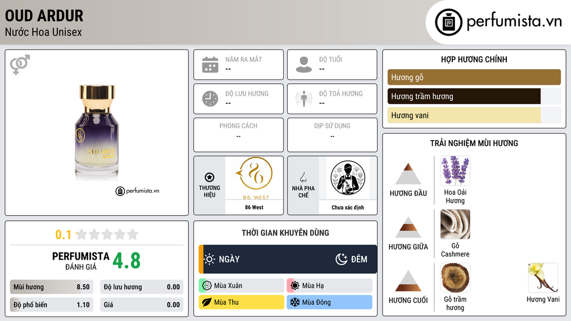Click the Gỗ trầm hương note image

pos(455,278)
